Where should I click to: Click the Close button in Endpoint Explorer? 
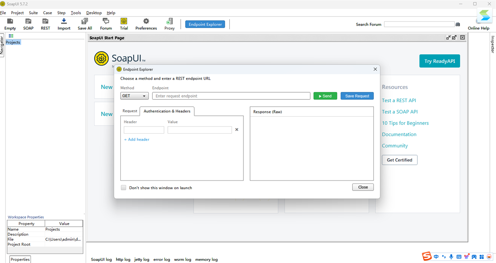363,187
